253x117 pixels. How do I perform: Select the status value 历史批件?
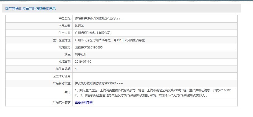pyautogui.click(x=81, y=55)
